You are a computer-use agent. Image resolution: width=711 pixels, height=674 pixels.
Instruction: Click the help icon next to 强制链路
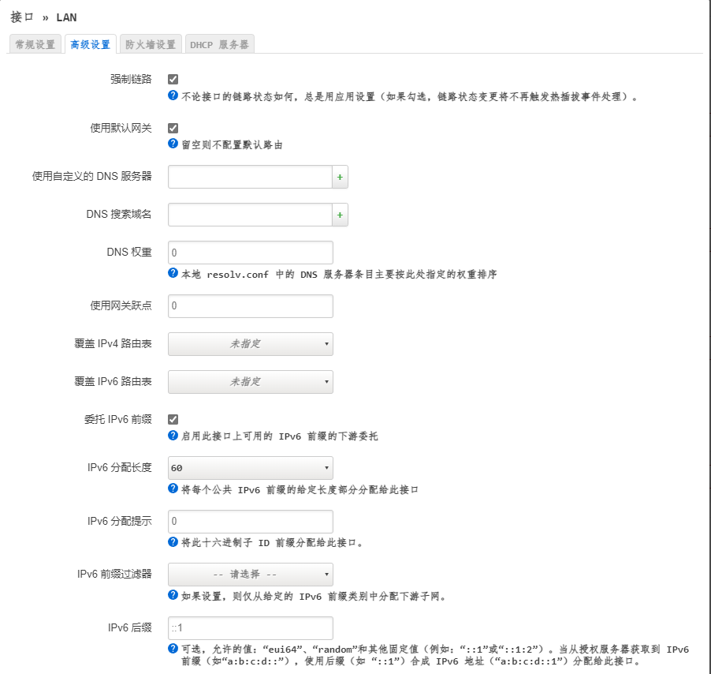[x=172, y=96]
